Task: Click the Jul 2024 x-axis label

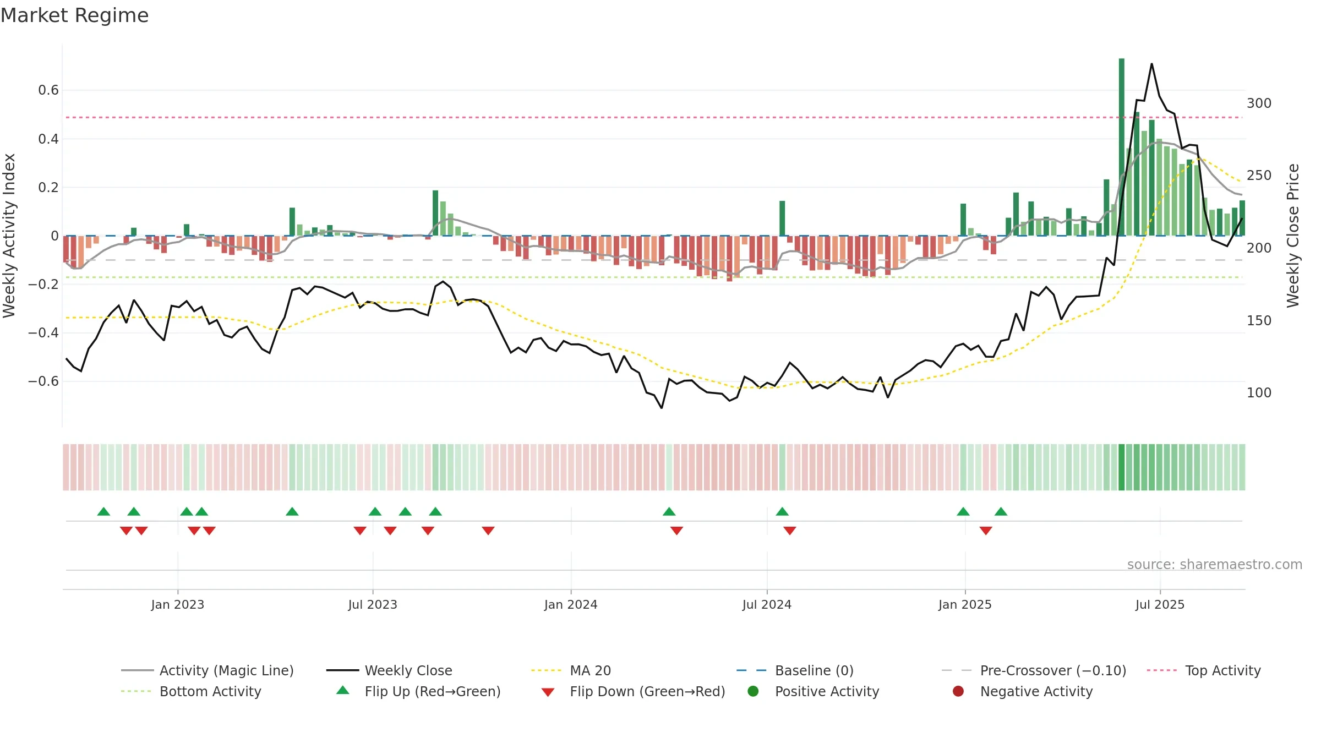Action: [767, 604]
